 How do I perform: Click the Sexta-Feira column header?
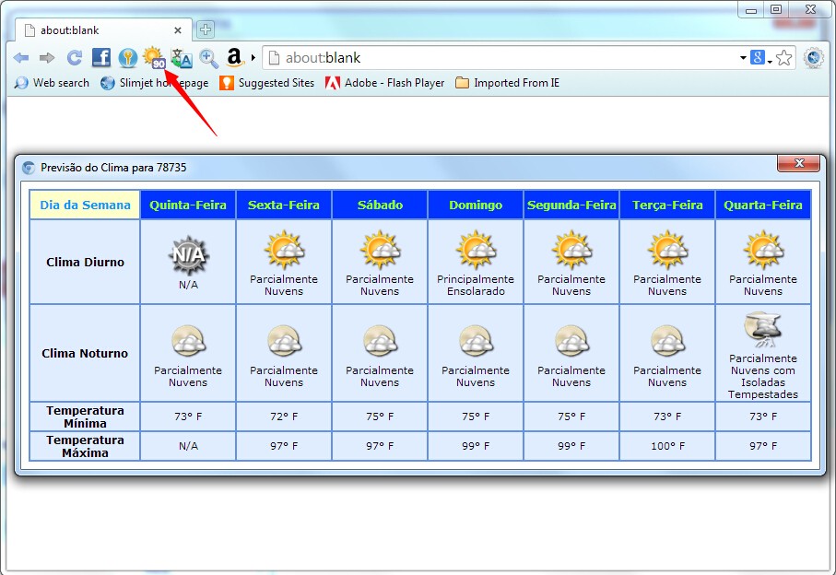point(284,205)
